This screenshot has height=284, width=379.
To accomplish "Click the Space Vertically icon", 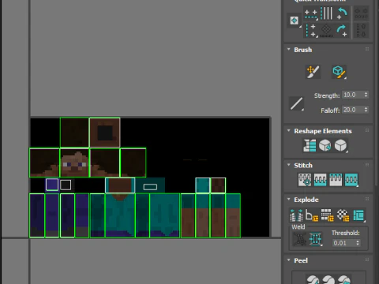I will [x=361, y=30].
